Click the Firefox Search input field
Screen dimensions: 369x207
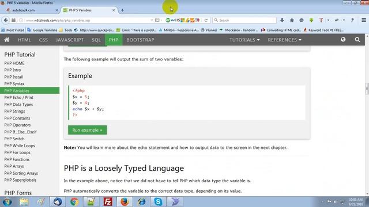[244, 21]
